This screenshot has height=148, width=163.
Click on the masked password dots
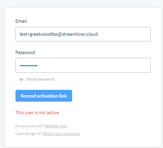point(29,66)
